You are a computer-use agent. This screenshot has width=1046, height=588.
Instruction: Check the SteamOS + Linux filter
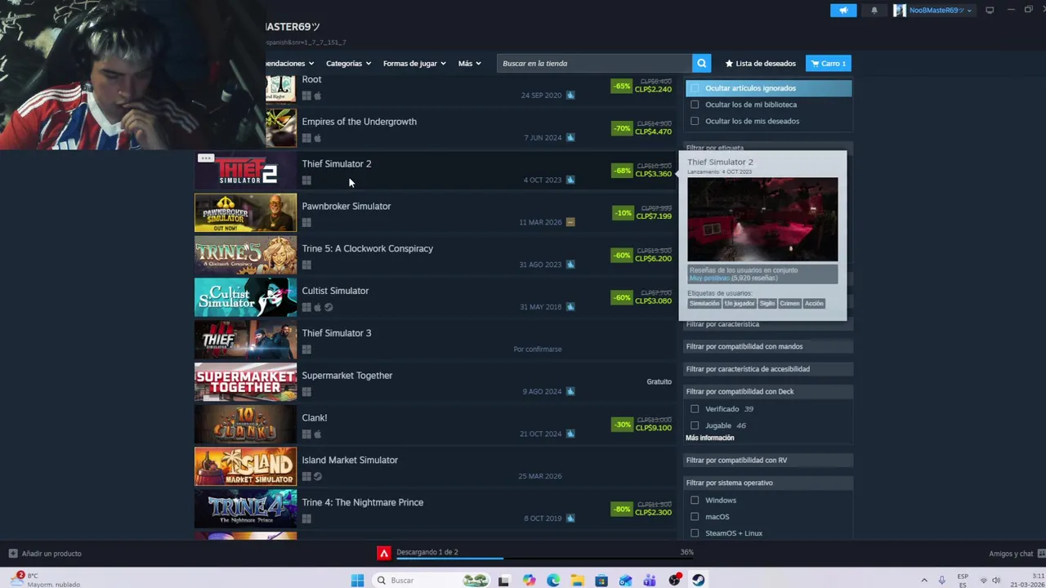click(695, 533)
